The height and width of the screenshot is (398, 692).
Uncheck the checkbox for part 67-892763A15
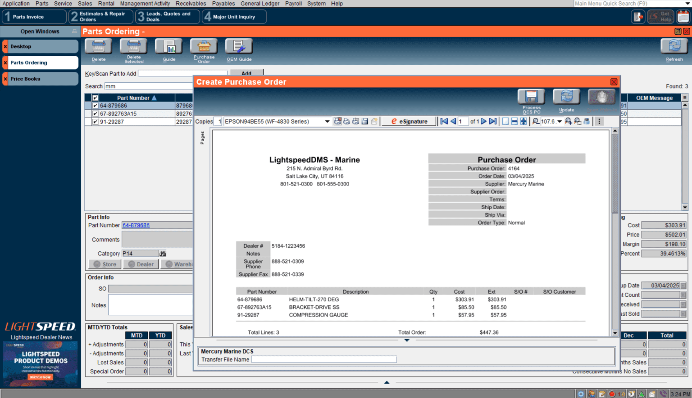[95, 114]
